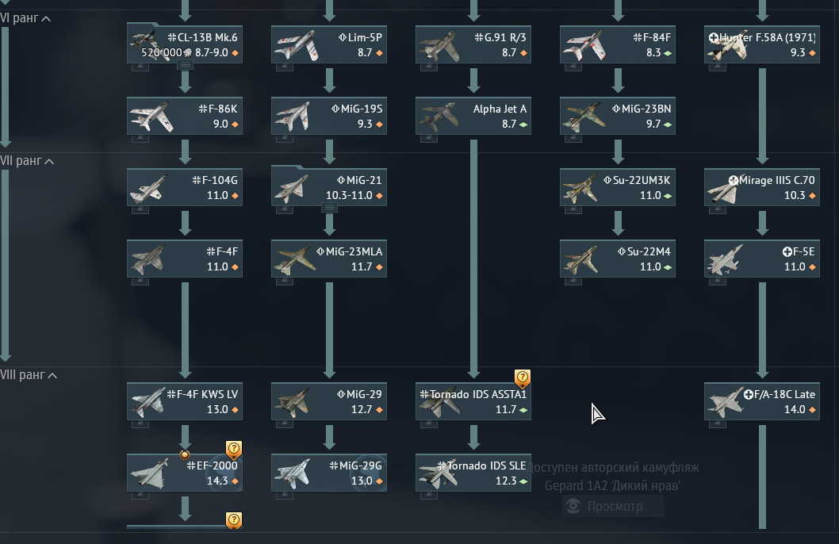Viewport: 839px width, 544px height.
Task: Click the question badge on EF-2000
Action: [x=233, y=449]
